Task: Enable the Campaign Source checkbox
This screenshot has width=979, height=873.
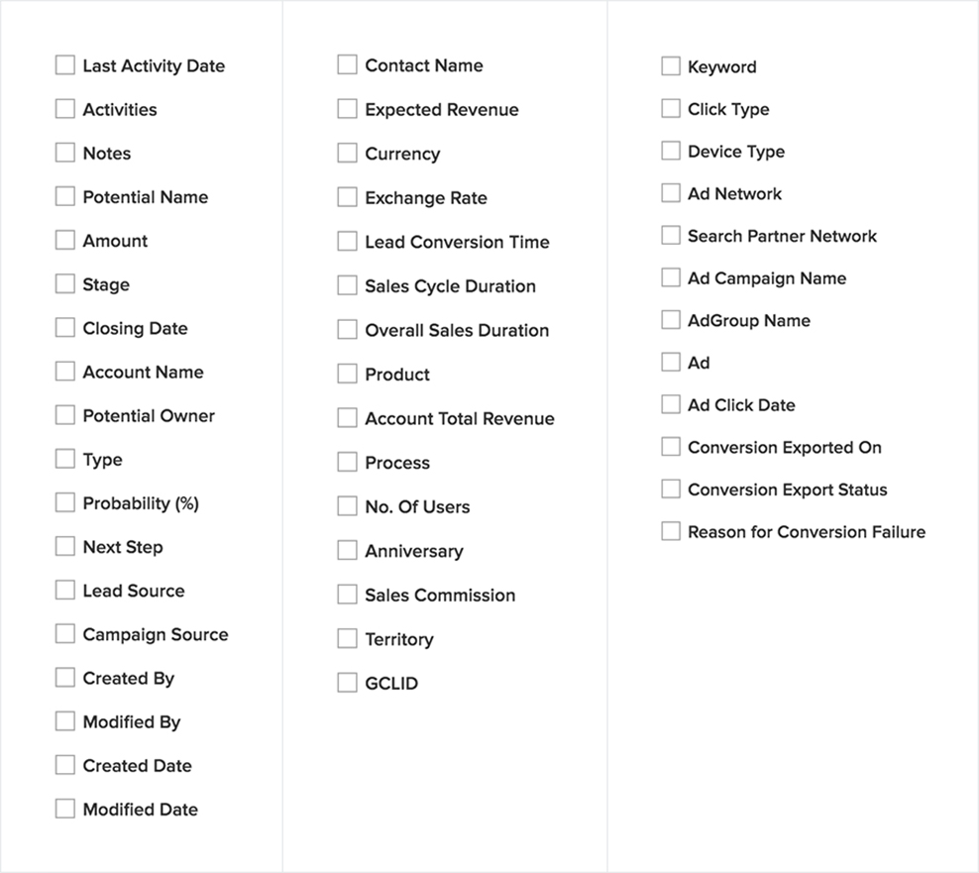Action: 65,633
